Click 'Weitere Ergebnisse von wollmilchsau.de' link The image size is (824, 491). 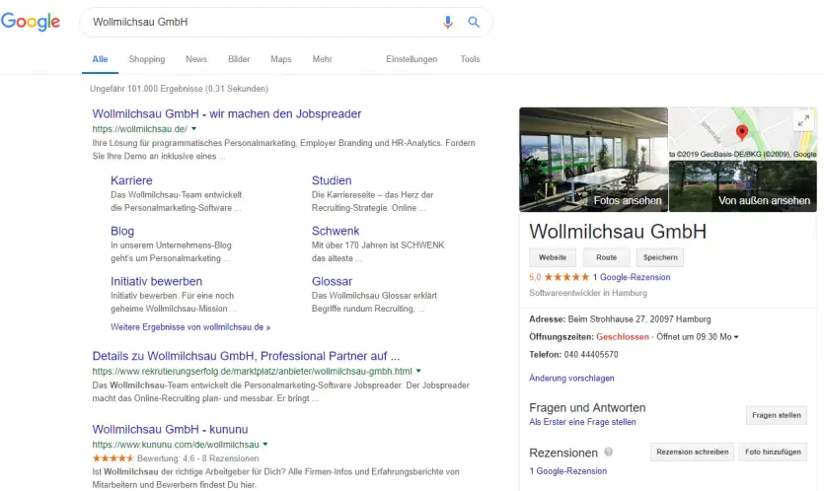point(190,327)
